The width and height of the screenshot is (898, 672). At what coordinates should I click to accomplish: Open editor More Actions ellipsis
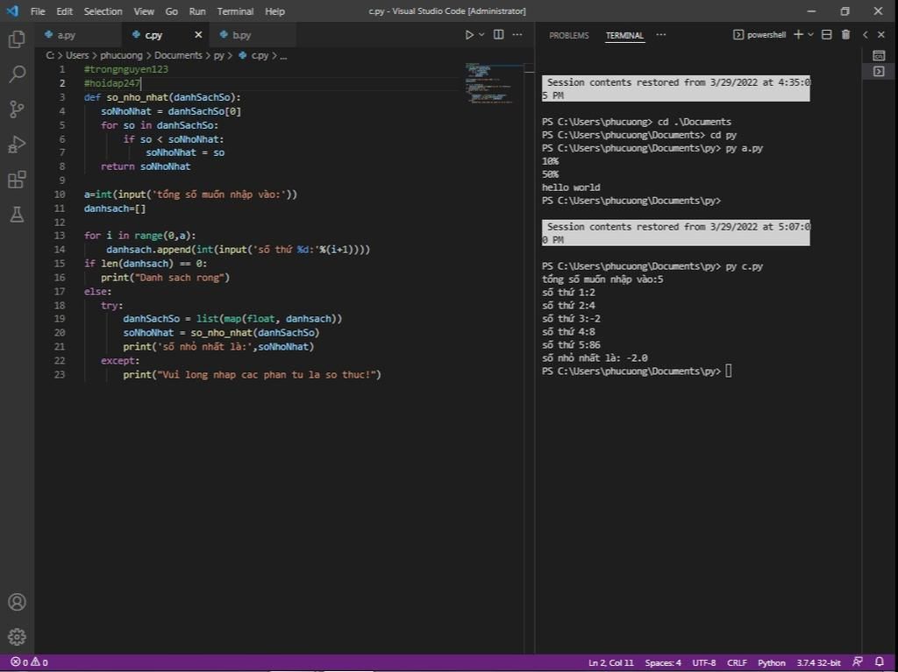tap(517, 35)
